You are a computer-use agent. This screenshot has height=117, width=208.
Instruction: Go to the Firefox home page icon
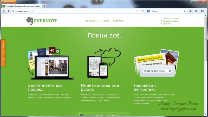(196, 11)
